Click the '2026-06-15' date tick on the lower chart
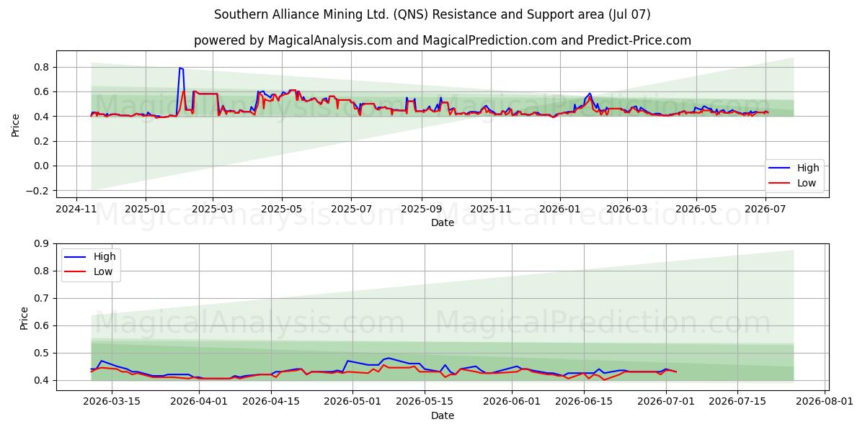The width and height of the screenshot is (865, 432). (585, 402)
